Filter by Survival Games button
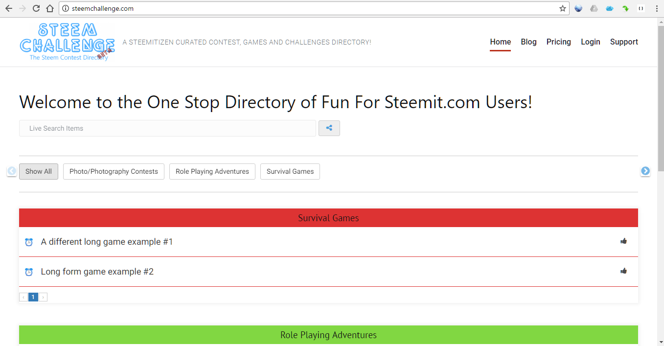 point(290,171)
